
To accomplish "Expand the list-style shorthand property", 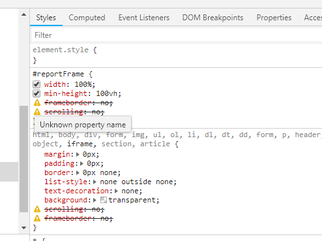I will coord(95,182).
